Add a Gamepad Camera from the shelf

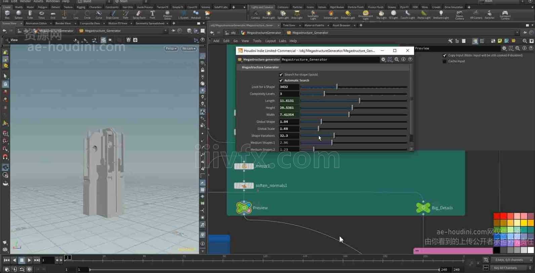click(505, 15)
